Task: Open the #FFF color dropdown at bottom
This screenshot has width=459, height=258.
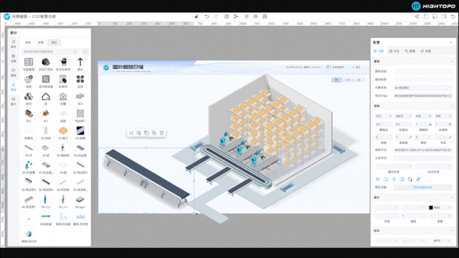Action: pyautogui.click(x=440, y=241)
